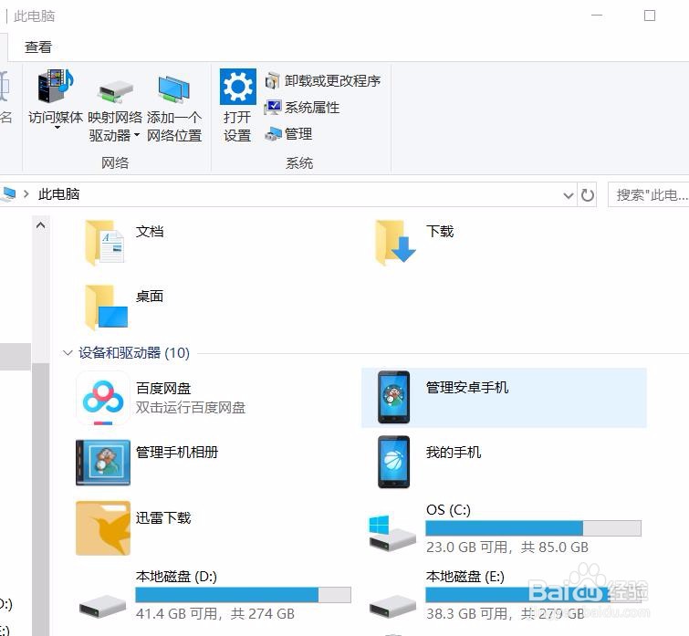This screenshot has height=636, width=689.
Task: Click the Map network drive (映射网络驱动器) icon
Action: click(115, 90)
